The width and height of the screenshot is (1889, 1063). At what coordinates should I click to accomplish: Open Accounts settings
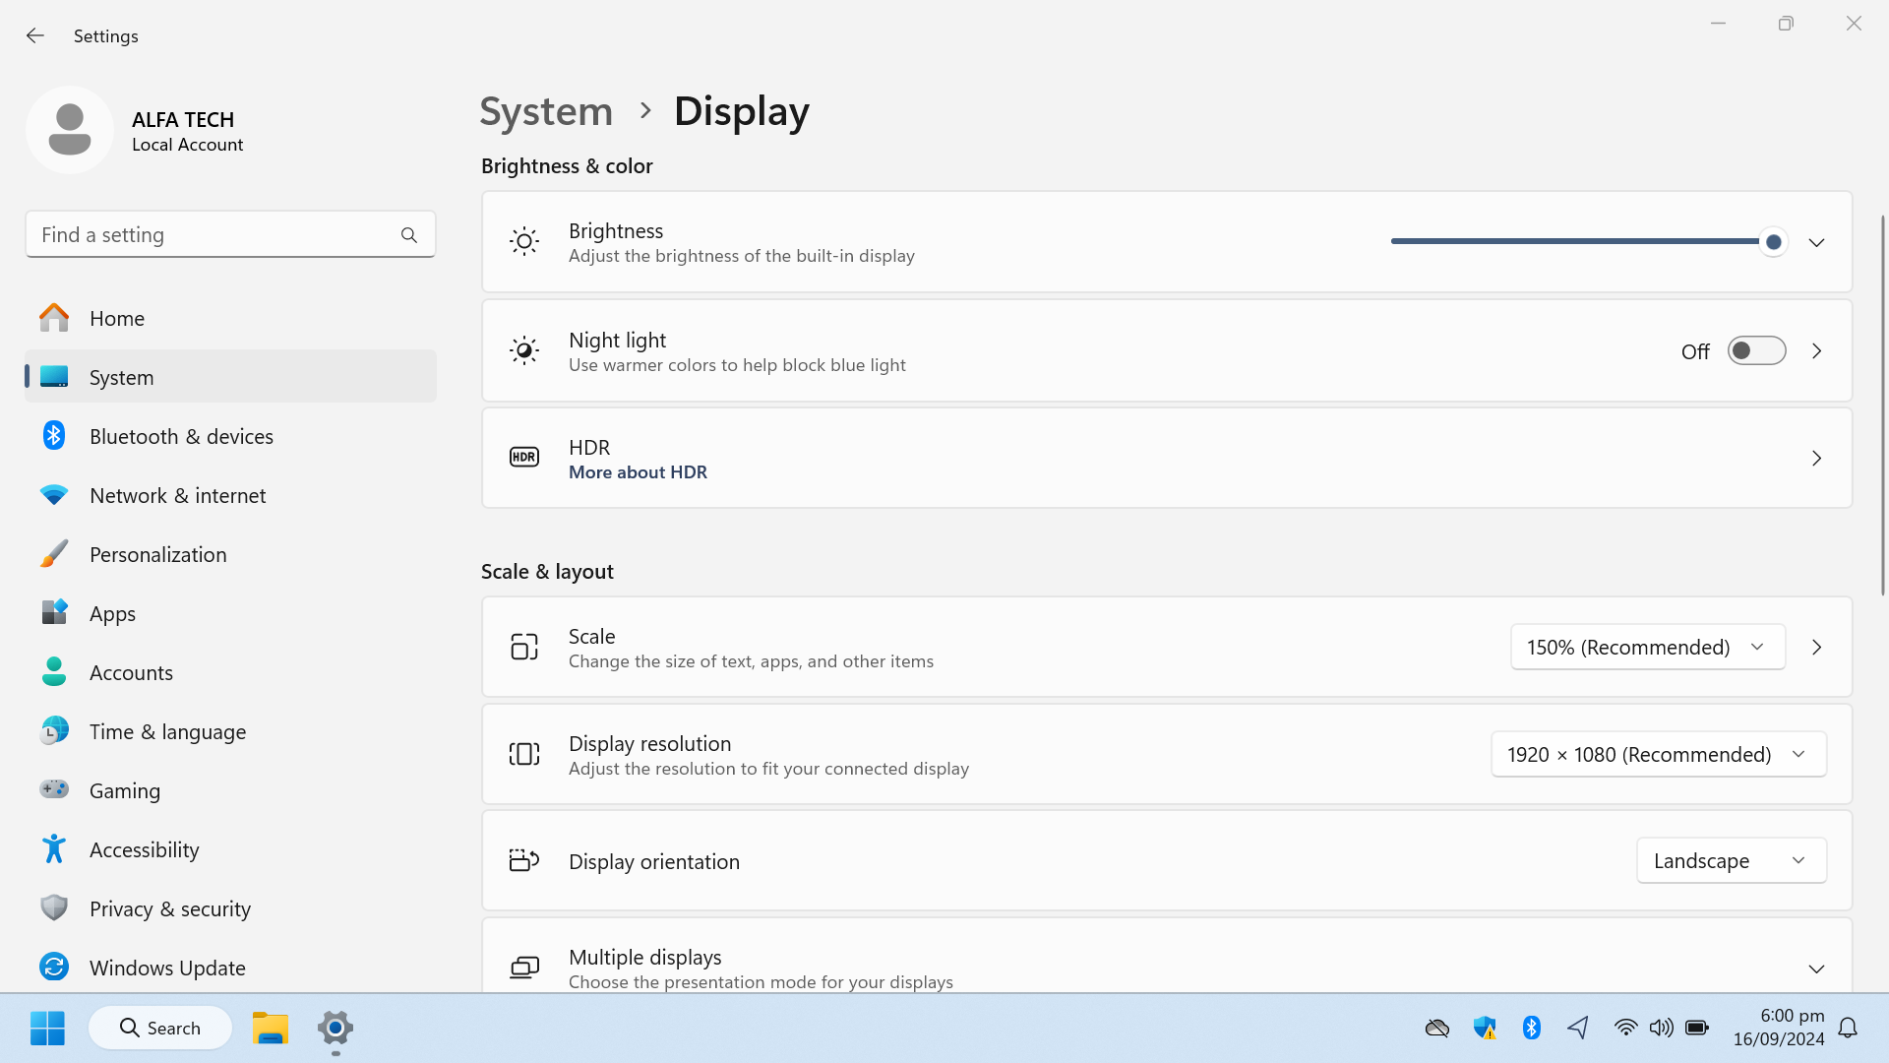click(230, 672)
